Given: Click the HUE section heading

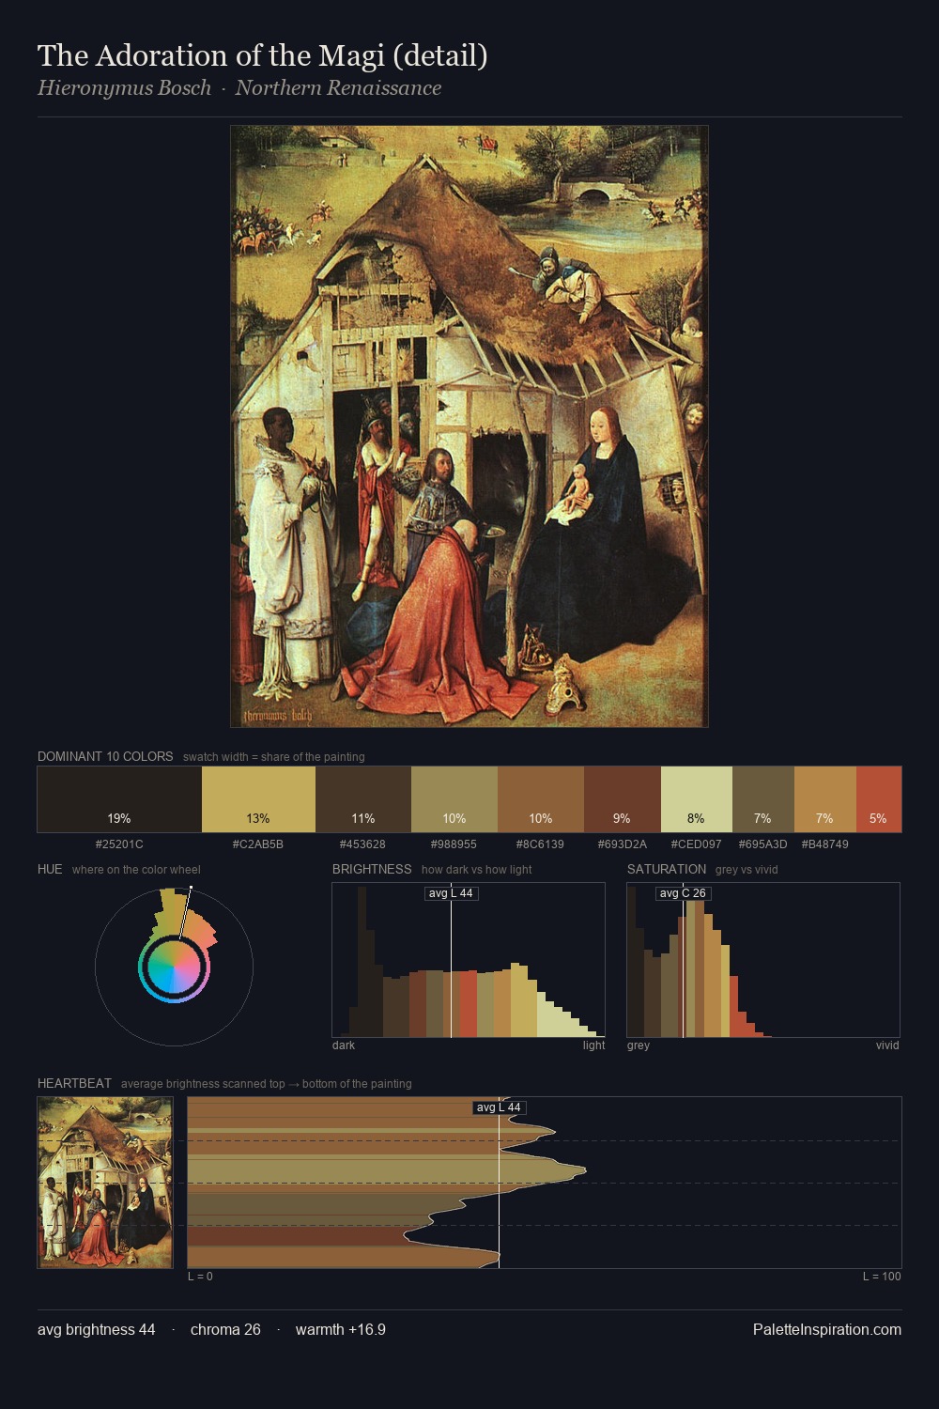Looking at the screenshot, I should 50,869.
